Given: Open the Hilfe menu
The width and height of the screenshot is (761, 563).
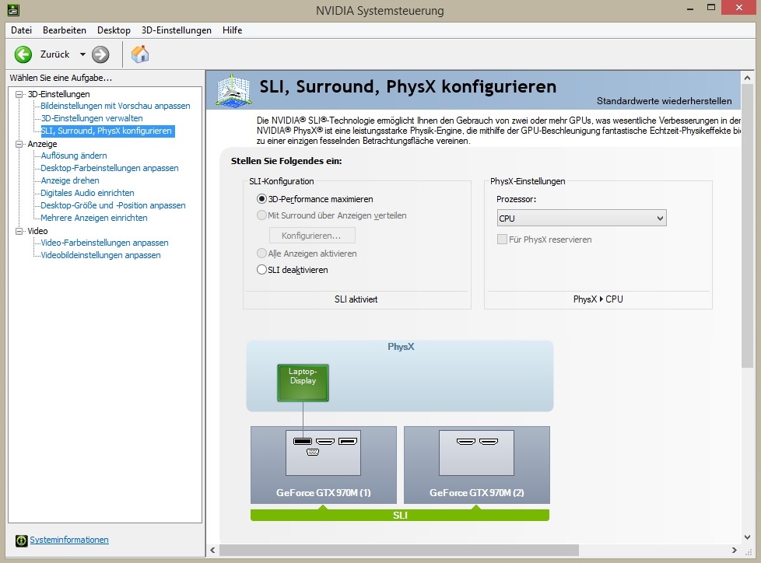Looking at the screenshot, I should [232, 30].
